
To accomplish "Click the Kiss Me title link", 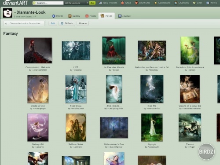I will click(x=152, y=106).
